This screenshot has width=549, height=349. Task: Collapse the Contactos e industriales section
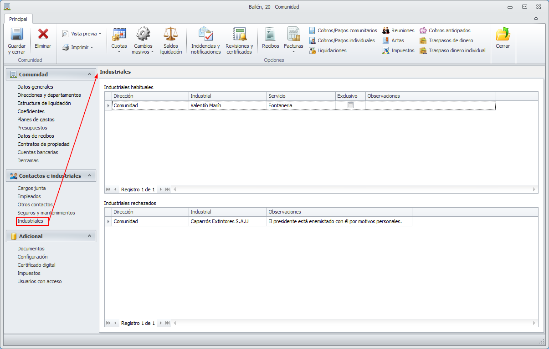(x=89, y=176)
